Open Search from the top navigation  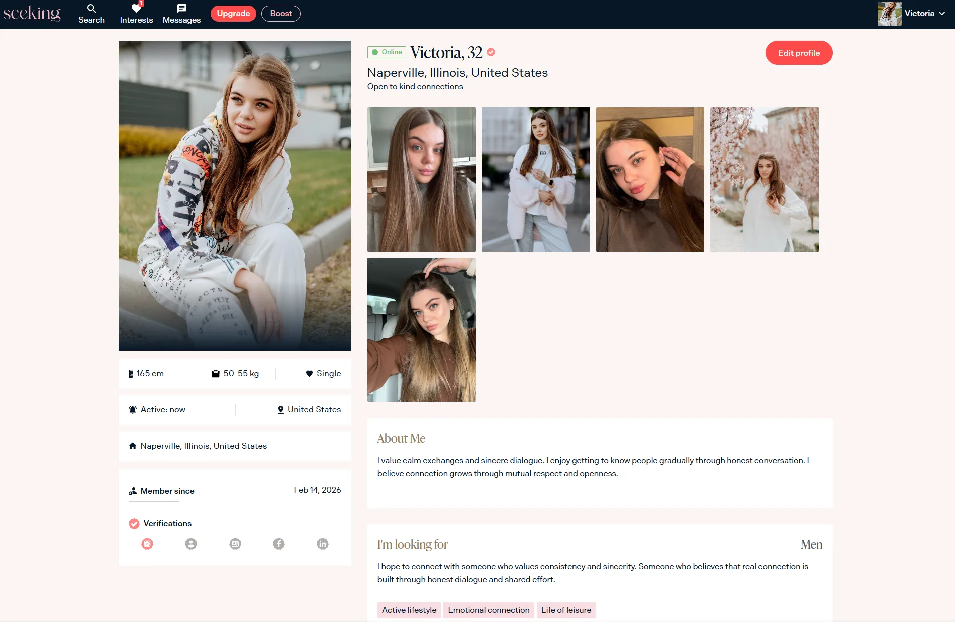point(91,14)
